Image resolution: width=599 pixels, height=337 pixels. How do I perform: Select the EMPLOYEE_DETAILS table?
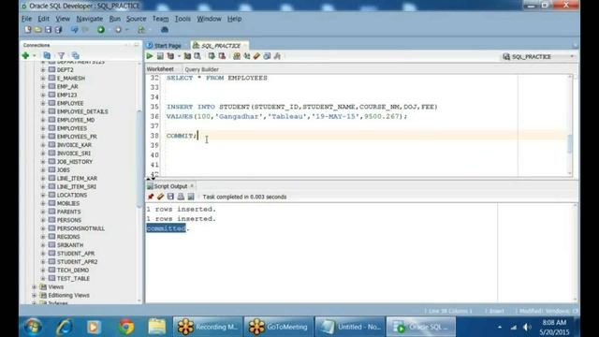[82, 111]
